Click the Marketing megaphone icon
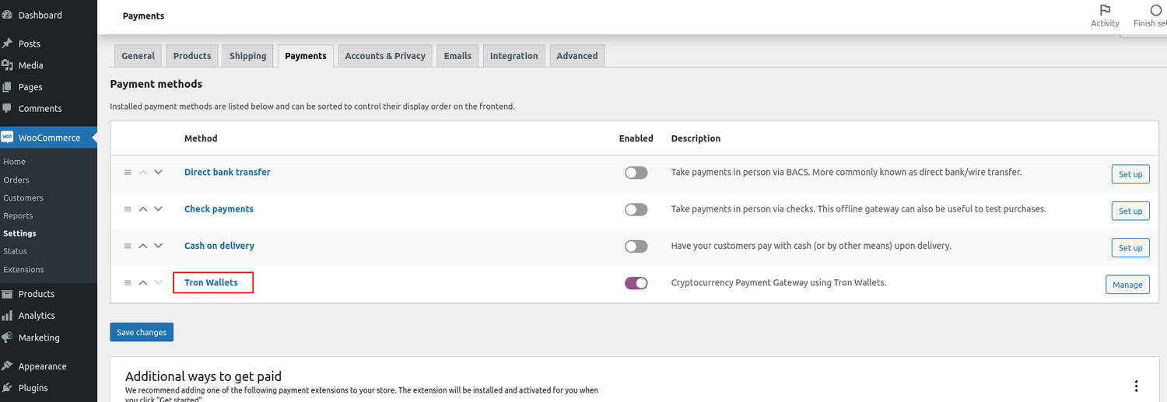The width and height of the screenshot is (1167, 402). 7,337
